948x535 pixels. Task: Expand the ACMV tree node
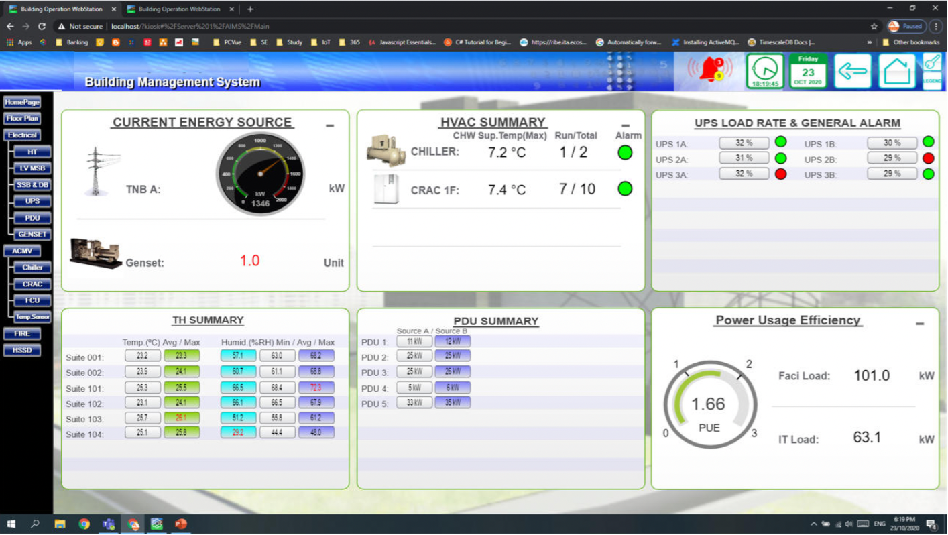[22, 251]
